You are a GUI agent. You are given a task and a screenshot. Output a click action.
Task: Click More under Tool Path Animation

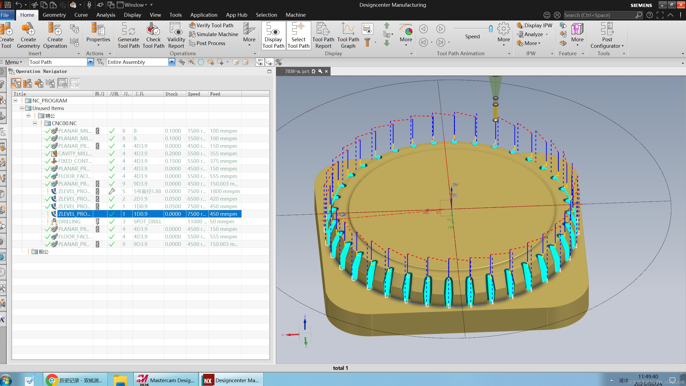click(504, 35)
